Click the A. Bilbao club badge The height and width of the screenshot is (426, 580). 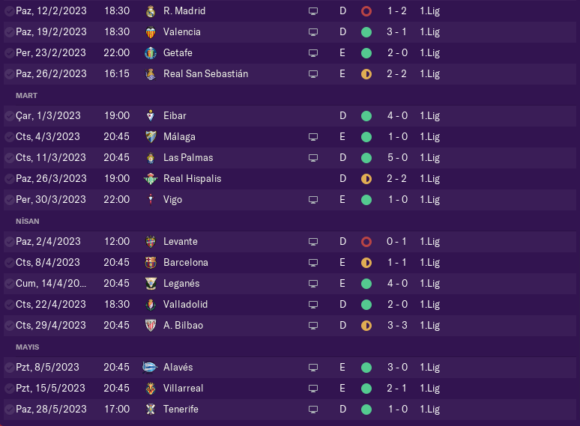[x=150, y=326]
